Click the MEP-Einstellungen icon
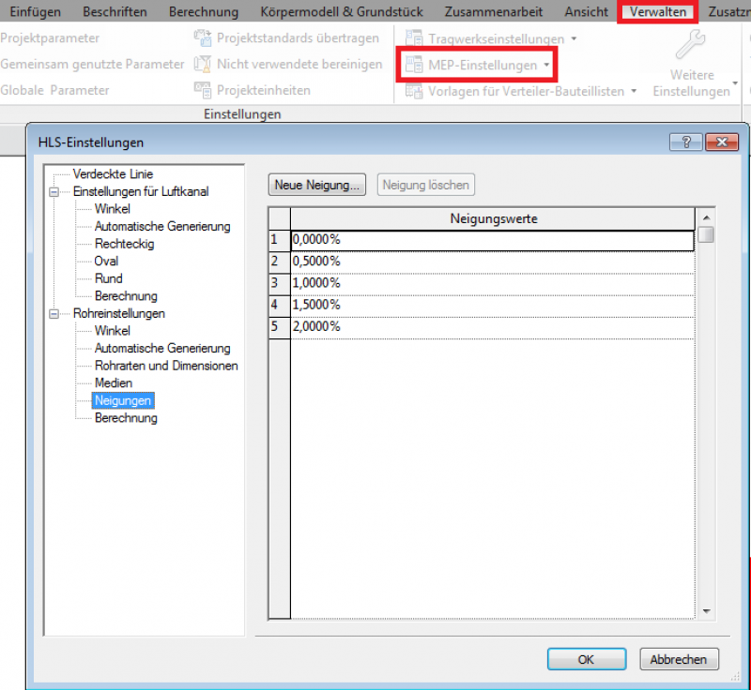751x690 pixels. click(414, 65)
